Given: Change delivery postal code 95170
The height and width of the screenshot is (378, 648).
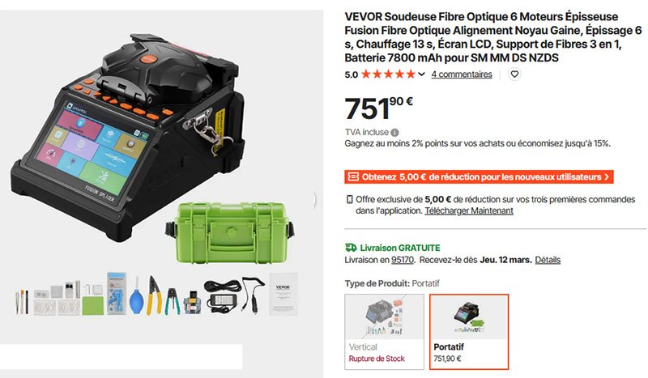Looking at the screenshot, I should pos(402,260).
